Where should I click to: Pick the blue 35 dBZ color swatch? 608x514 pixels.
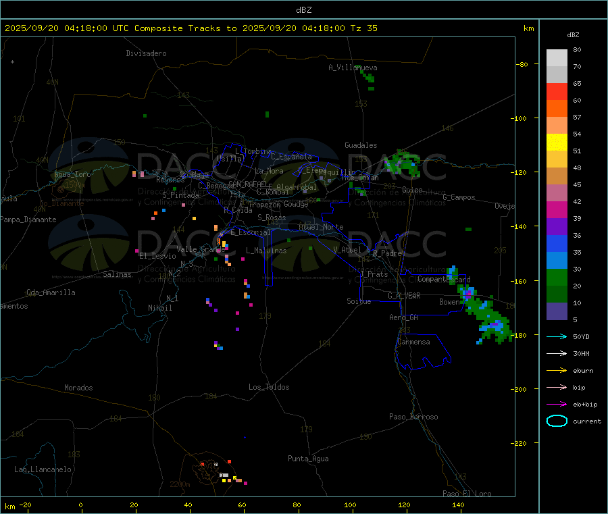(x=557, y=243)
